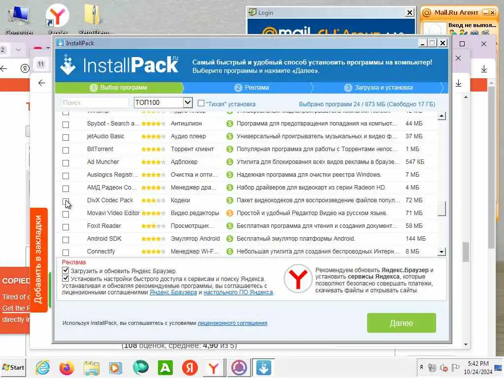The image size is (504, 378).
Task: Click the browser back arrow behind InstallPack
Action: (x=42, y=83)
